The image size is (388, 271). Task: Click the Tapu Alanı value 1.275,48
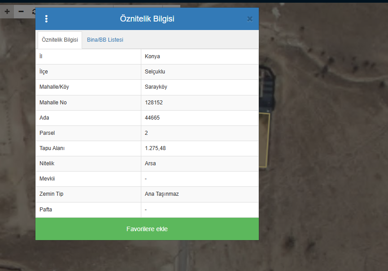click(155, 148)
